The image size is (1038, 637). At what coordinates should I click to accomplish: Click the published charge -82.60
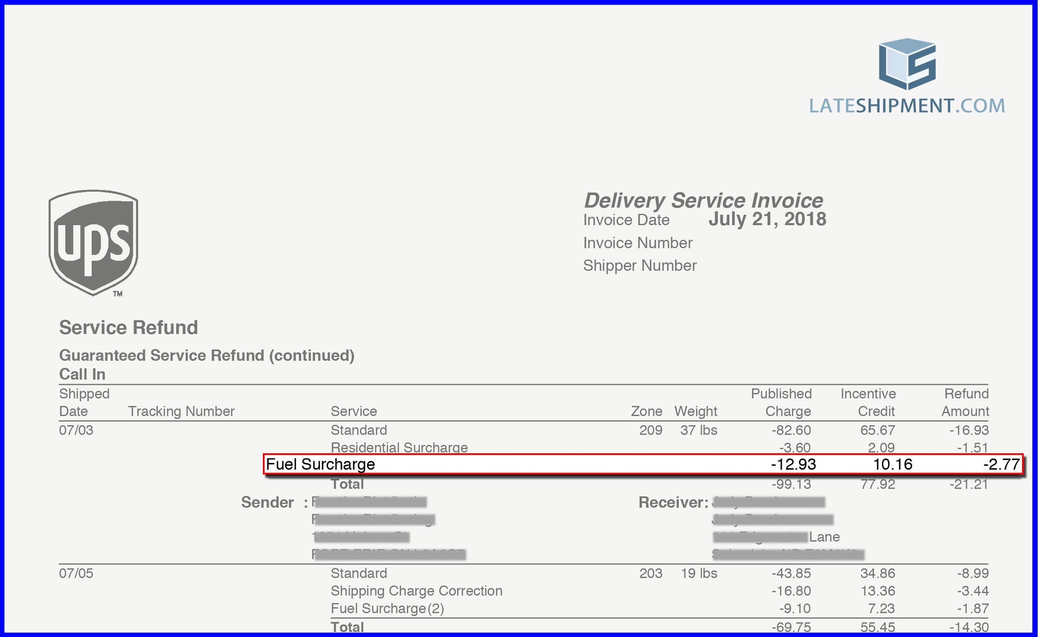[791, 430]
